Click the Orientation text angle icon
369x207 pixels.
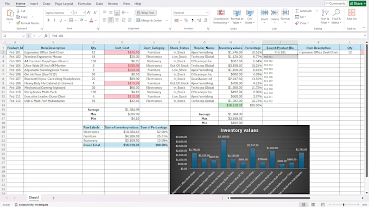[x=124, y=12]
